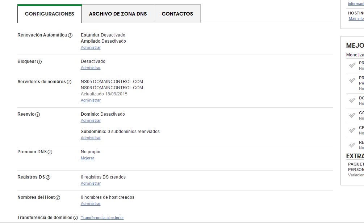Click Administrar under Renovación Automática
Viewport: 364px width, 223px height.
coord(91,47)
